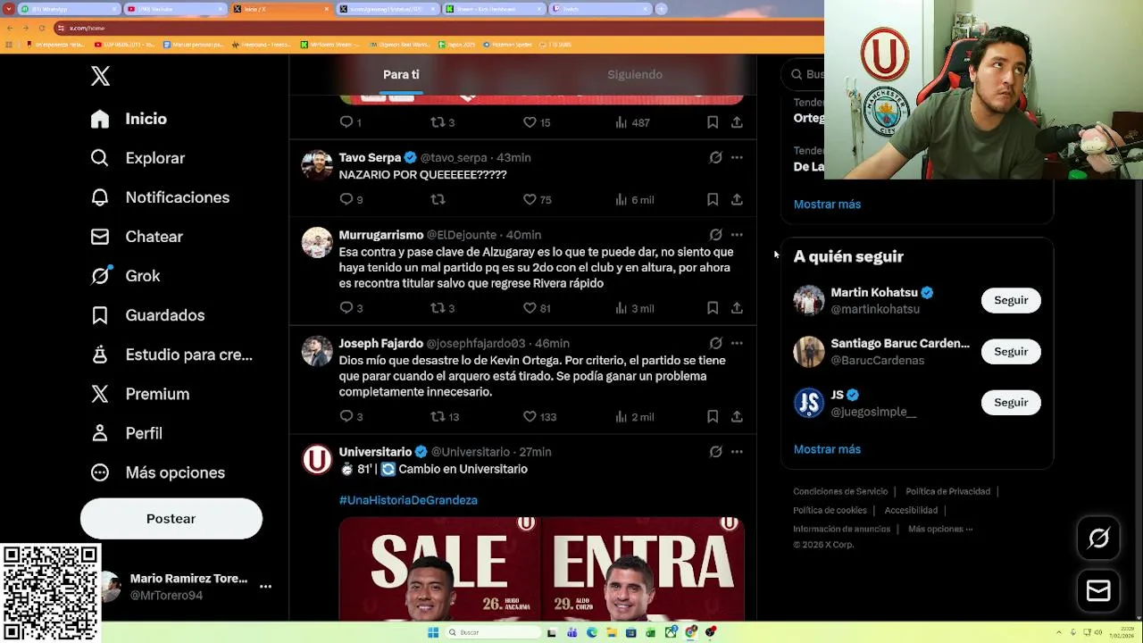Open Grok explain icon on Universitario's post

pyautogui.click(x=715, y=452)
